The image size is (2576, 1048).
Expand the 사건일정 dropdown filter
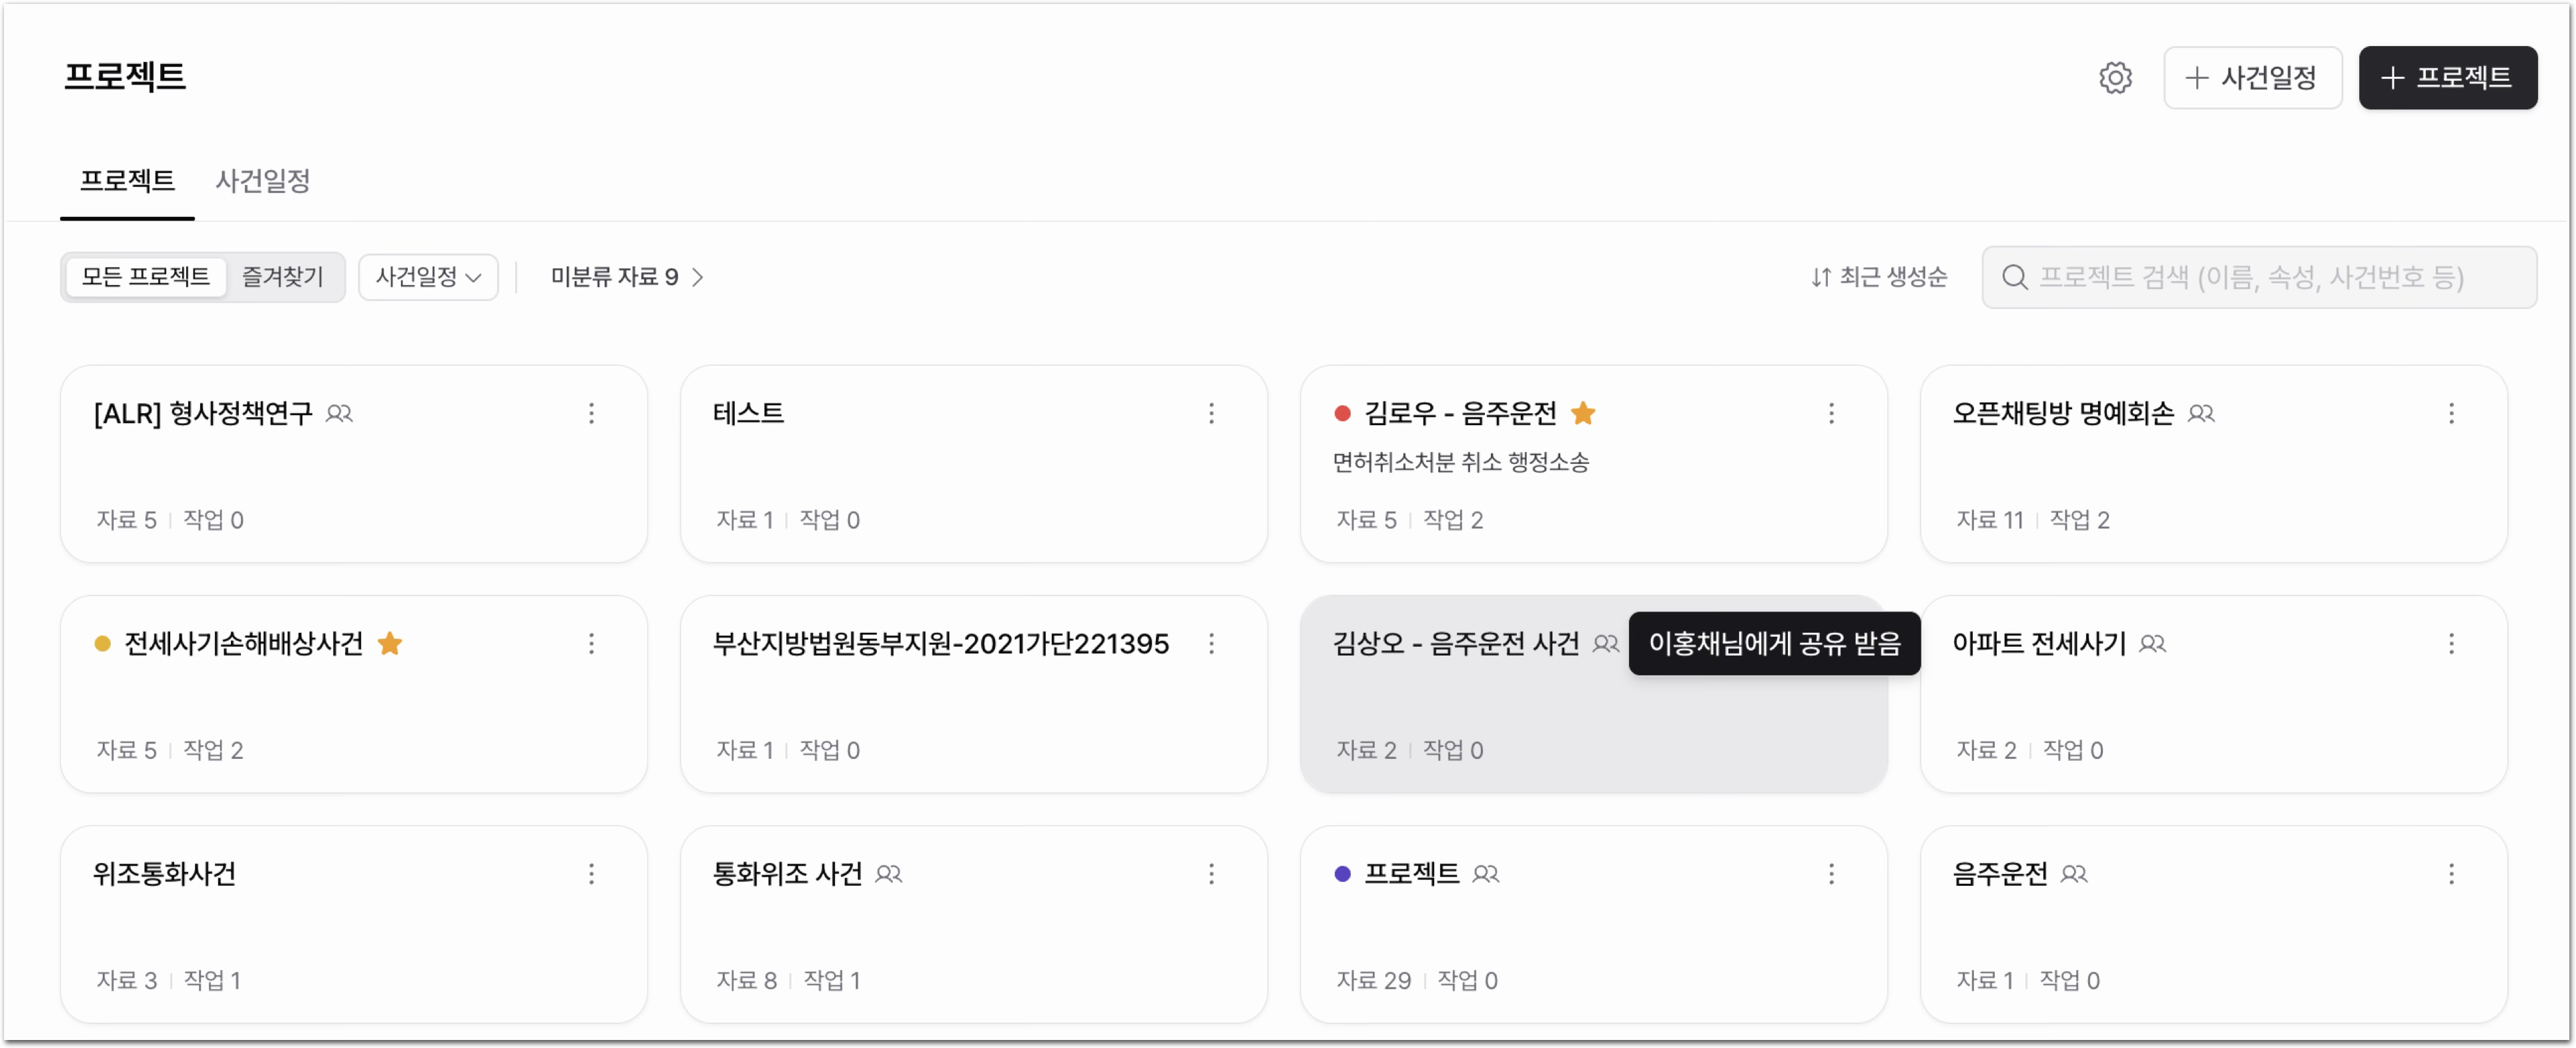click(x=428, y=277)
